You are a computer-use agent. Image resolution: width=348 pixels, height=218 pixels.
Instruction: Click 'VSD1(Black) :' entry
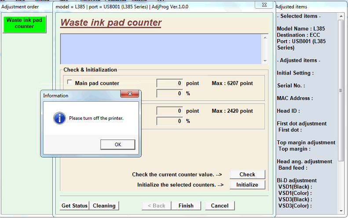[x=295, y=187]
